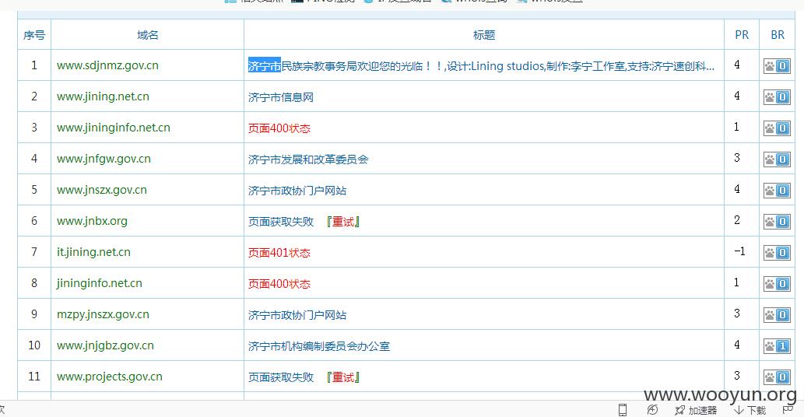Screen dimensions: 804x417
Task: Click PR value 1 for www.jininginfo.net.cn row 3
Action: pos(737,127)
